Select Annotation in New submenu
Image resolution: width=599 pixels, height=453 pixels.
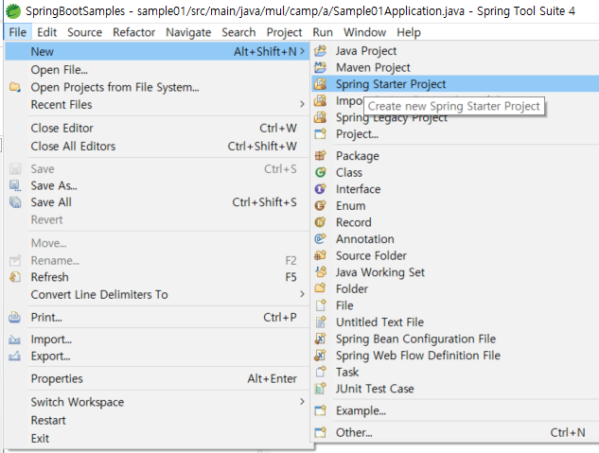[x=455, y=239]
